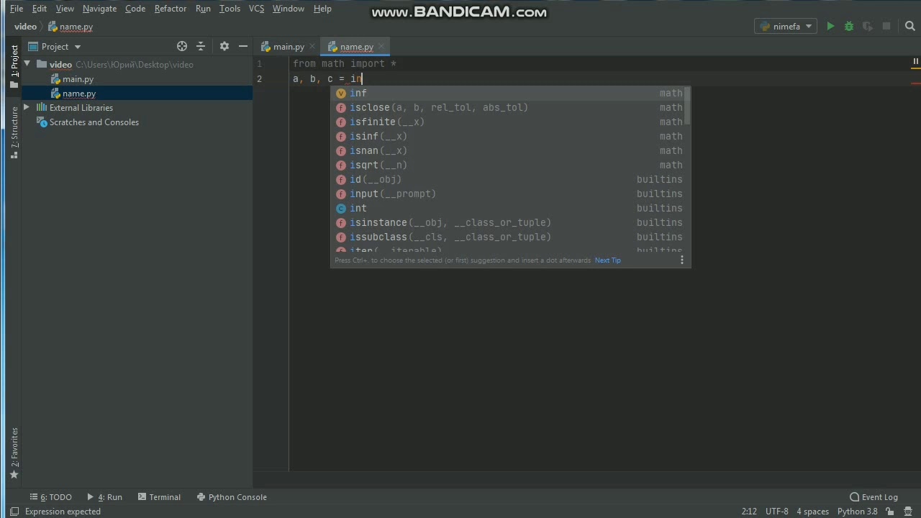Select main.py in the project tree
Viewport: 921px width, 518px height.
point(78,79)
